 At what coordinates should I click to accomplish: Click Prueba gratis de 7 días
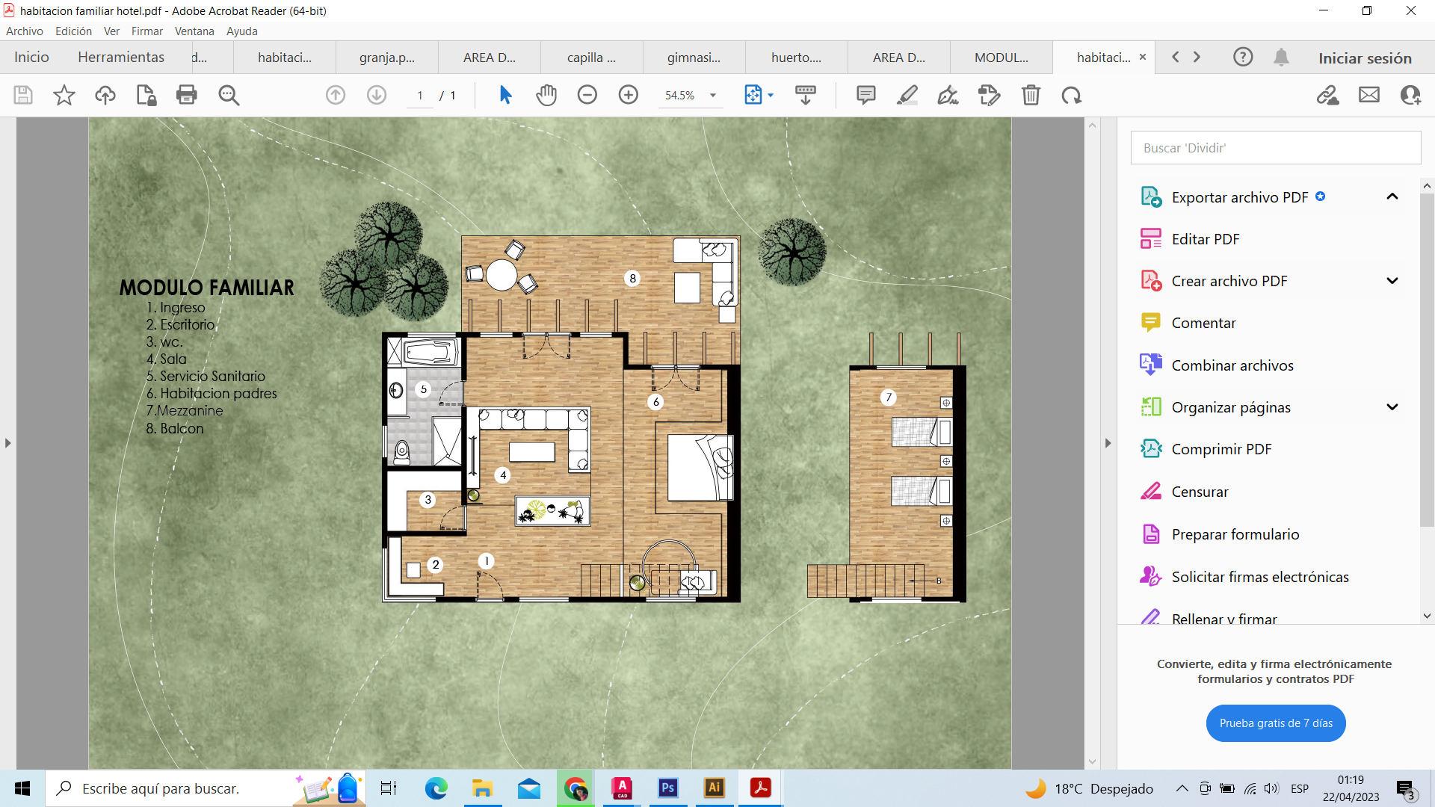click(1276, 723)
